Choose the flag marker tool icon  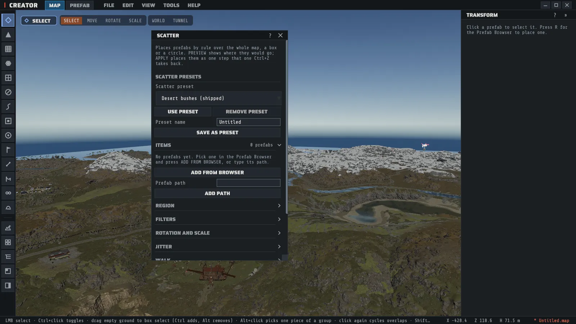click(8, 150)
